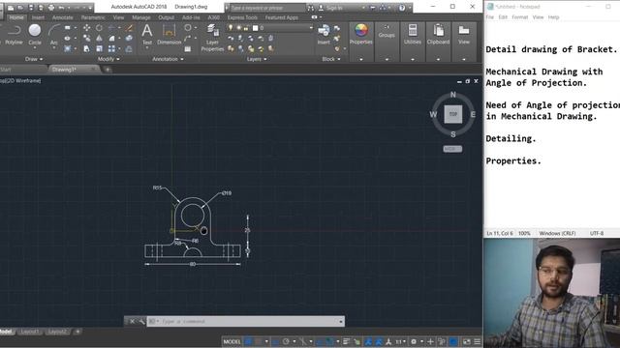This screenshot has width=620, height=348.
Task: Click the Dimension tool icon
Action: click(x=169, y=31)
